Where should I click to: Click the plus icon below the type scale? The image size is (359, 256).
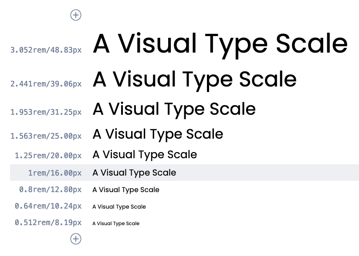click(76, 239)
